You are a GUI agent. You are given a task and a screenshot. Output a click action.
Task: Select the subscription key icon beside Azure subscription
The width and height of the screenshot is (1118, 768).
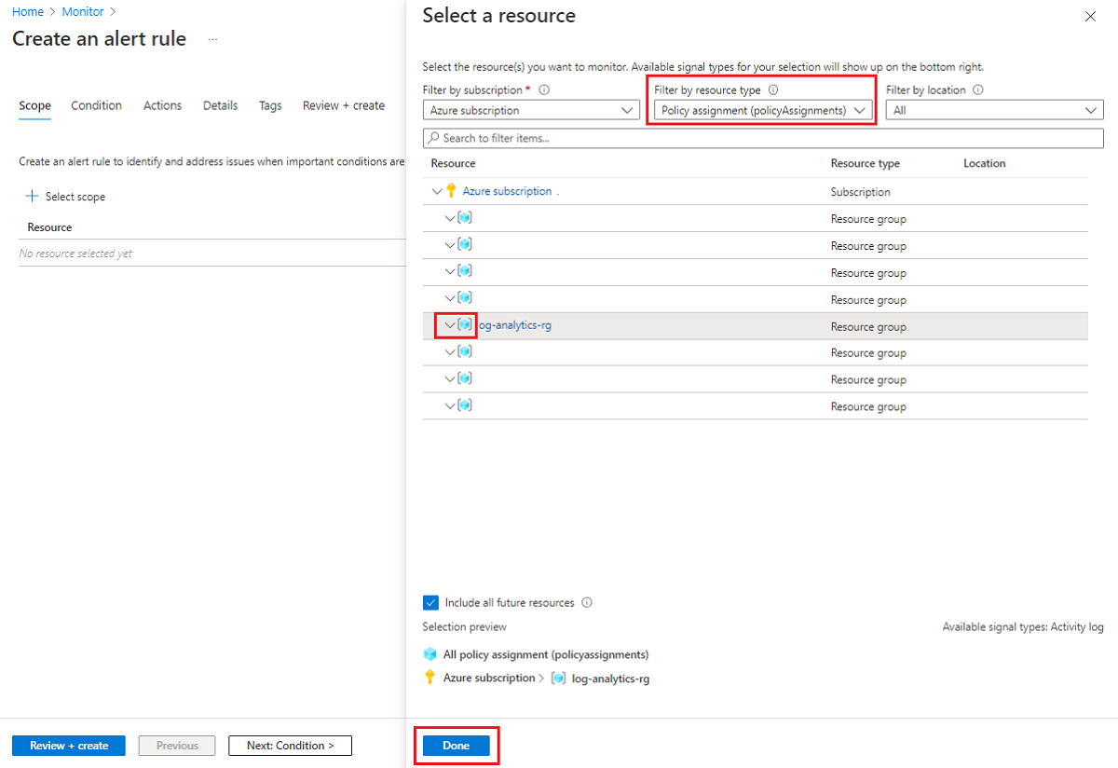coord(451,190)
